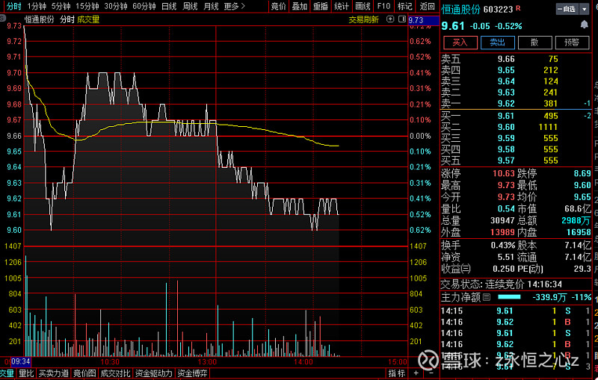Click the 返回 back button

[x=427, y=7]
